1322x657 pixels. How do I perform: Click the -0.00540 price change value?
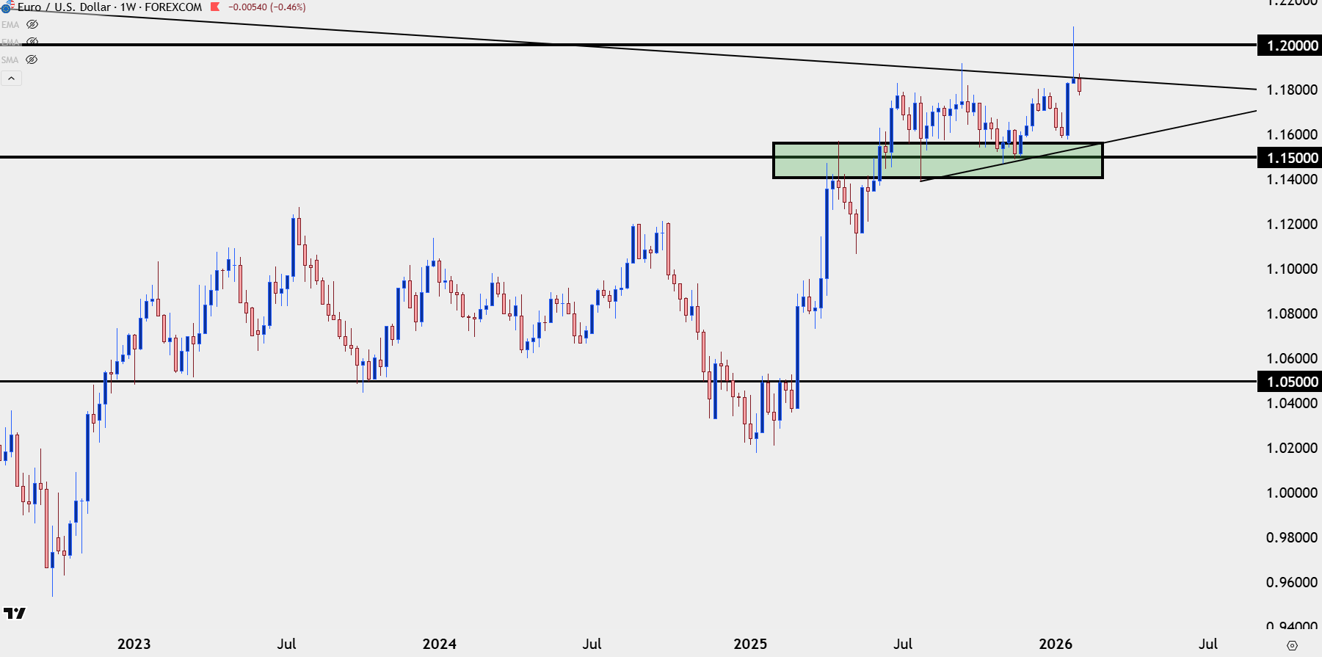[247, 7]
